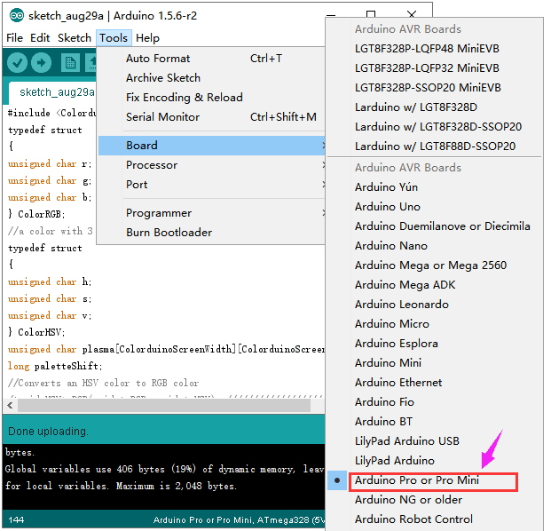The width and height of the screenshot is (551, 531).
Task: Select LGT8F328P-SSOP20 MiniEVB board
Action: point(435,88)
